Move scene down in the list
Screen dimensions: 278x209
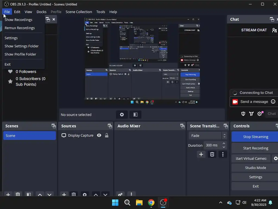49,195
